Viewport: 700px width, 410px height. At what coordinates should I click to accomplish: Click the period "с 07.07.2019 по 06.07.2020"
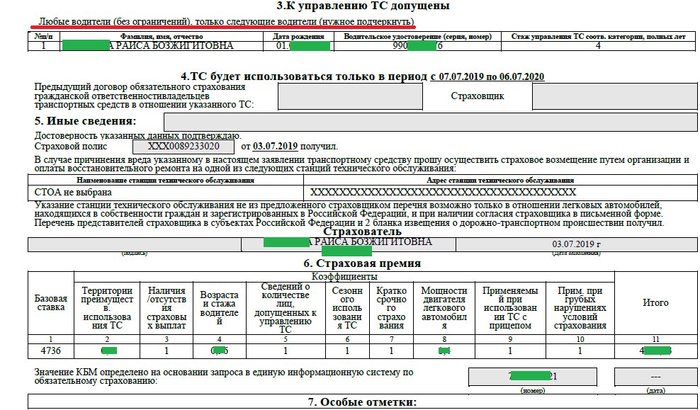tap(487, 76)
